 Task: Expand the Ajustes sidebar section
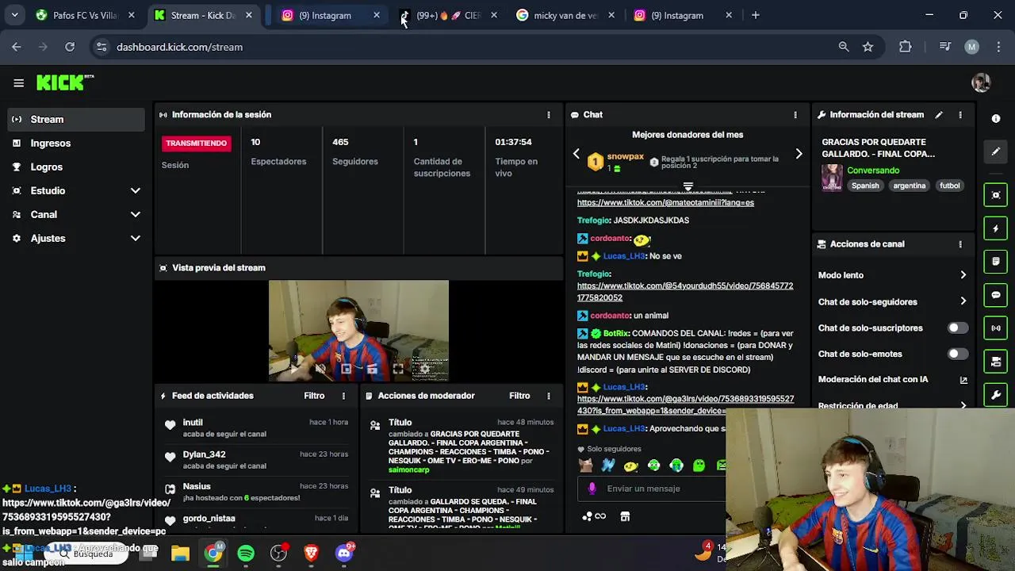[x=135, y=238]
